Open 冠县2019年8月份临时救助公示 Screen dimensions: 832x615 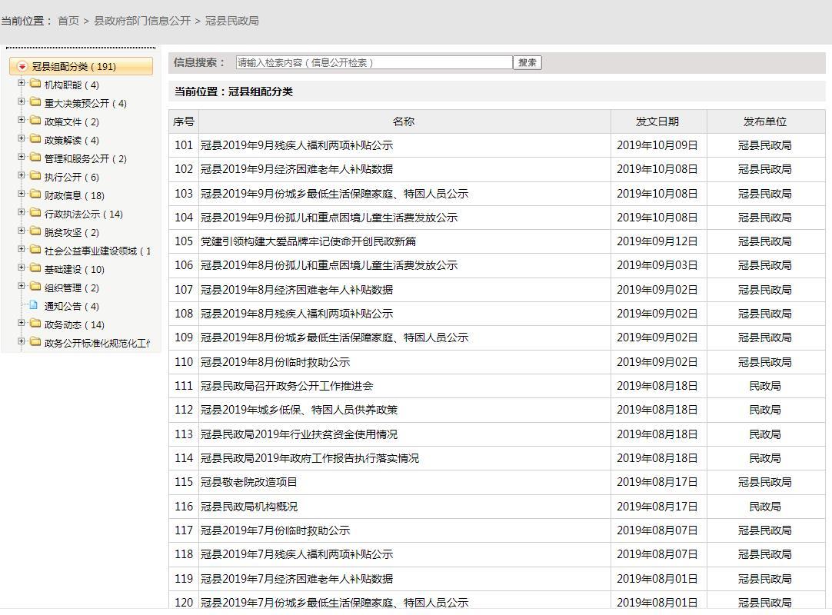[x=275, y=362]
